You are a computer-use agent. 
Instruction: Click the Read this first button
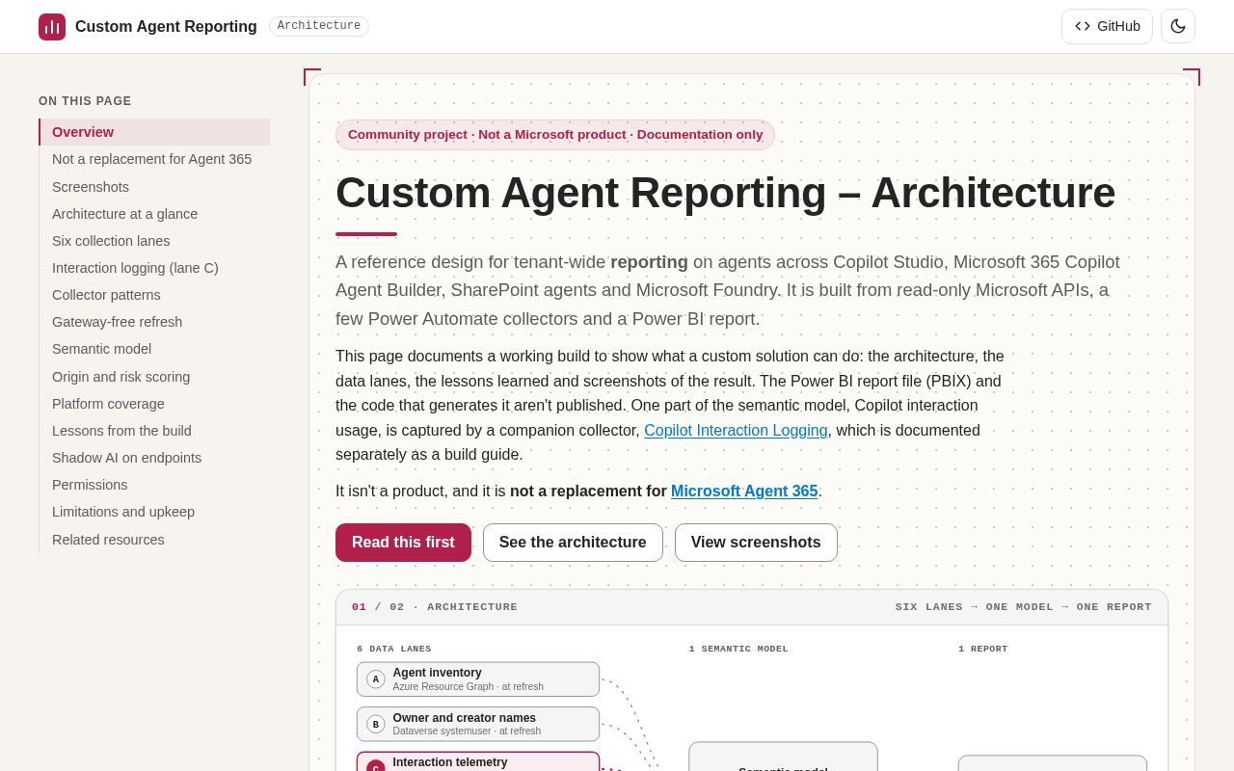(403, 543)
